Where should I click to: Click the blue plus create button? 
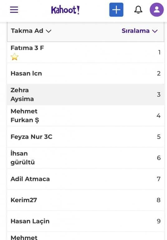(116, 10)
